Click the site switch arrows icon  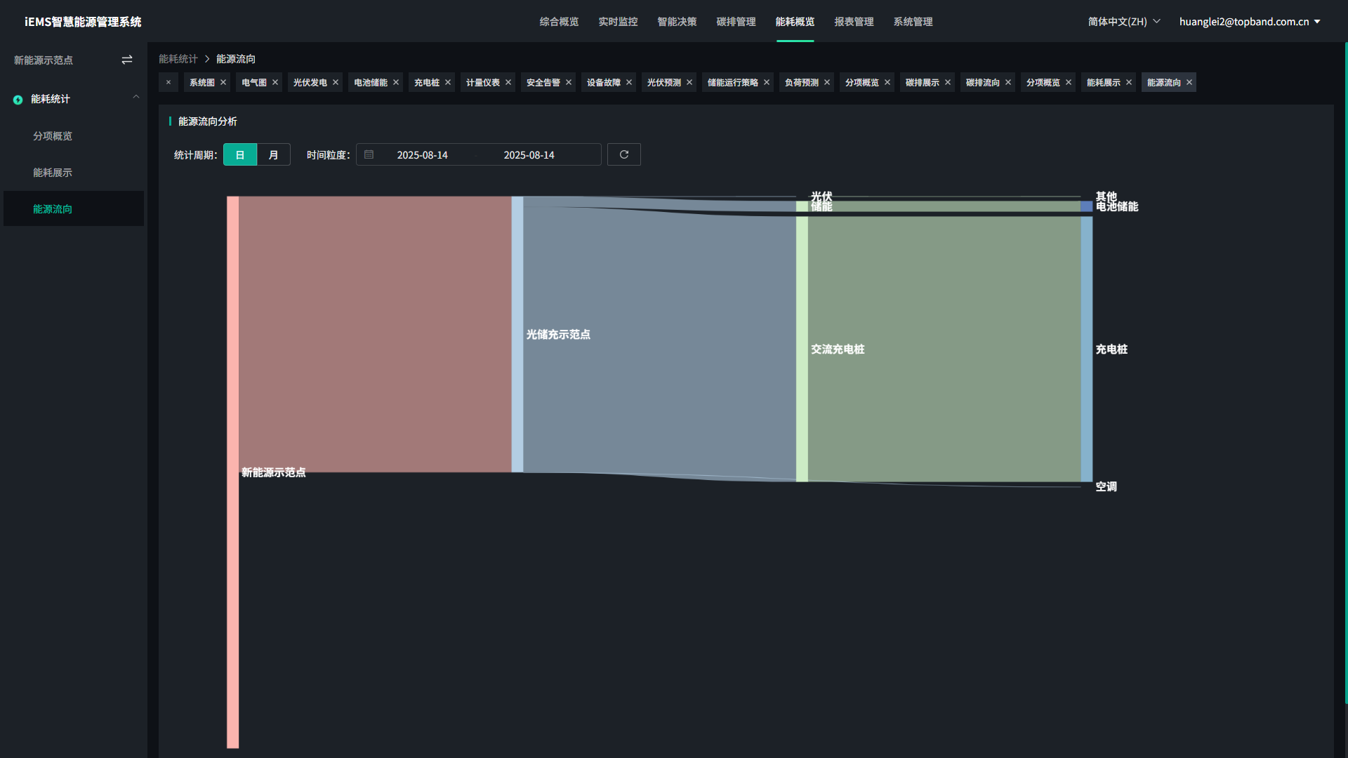tap(127, 60)
